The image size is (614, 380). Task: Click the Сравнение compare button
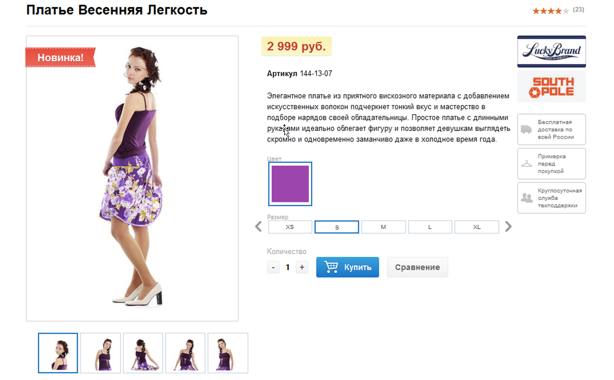coord(417,267)
